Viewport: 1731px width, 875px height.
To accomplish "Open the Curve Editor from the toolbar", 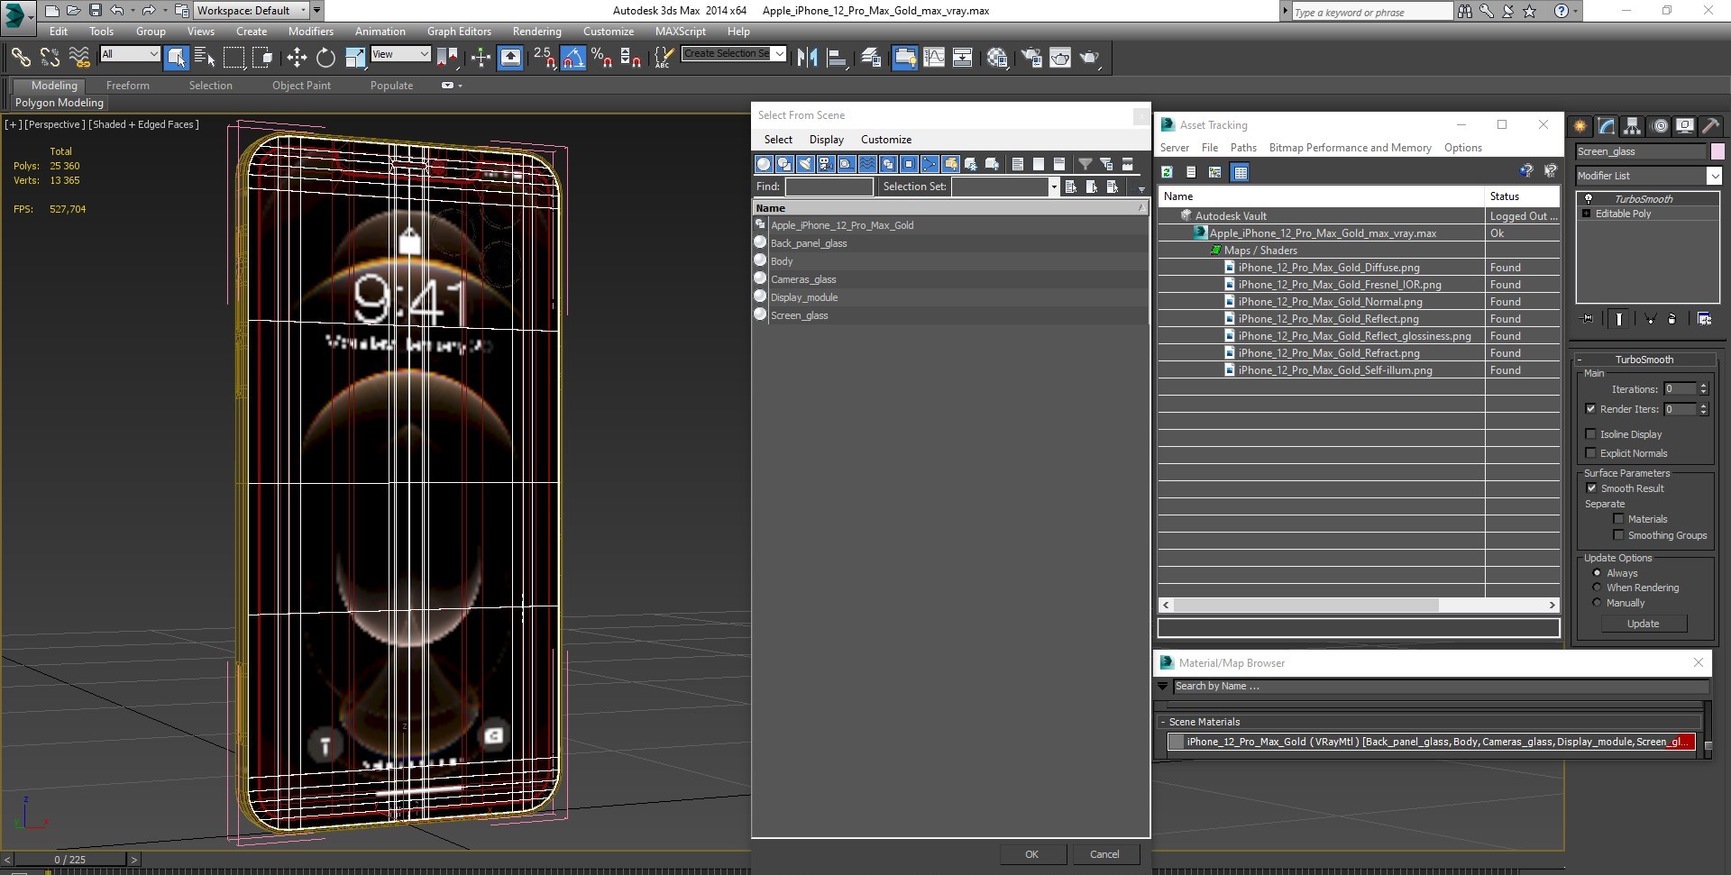I will point(934,58).
